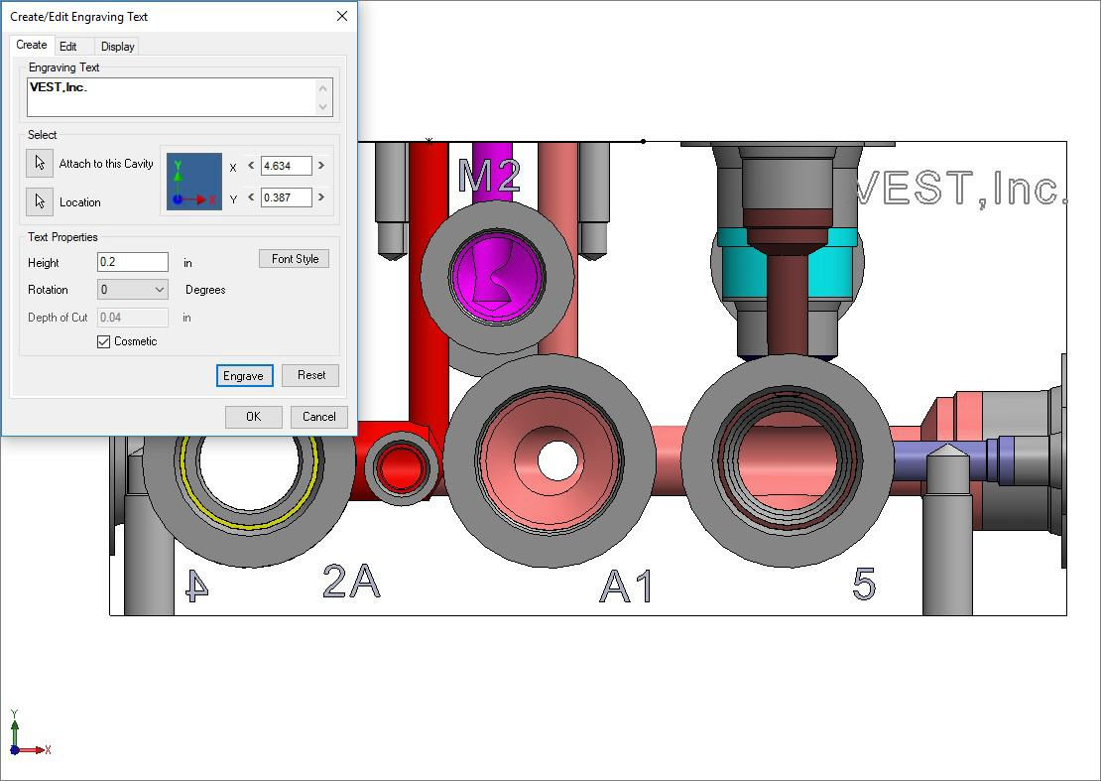Image resolution: width=1101 pixels, height=781 pixels.
Task: Increase the Y value with right arrow
Action: (x=321, y=197)
